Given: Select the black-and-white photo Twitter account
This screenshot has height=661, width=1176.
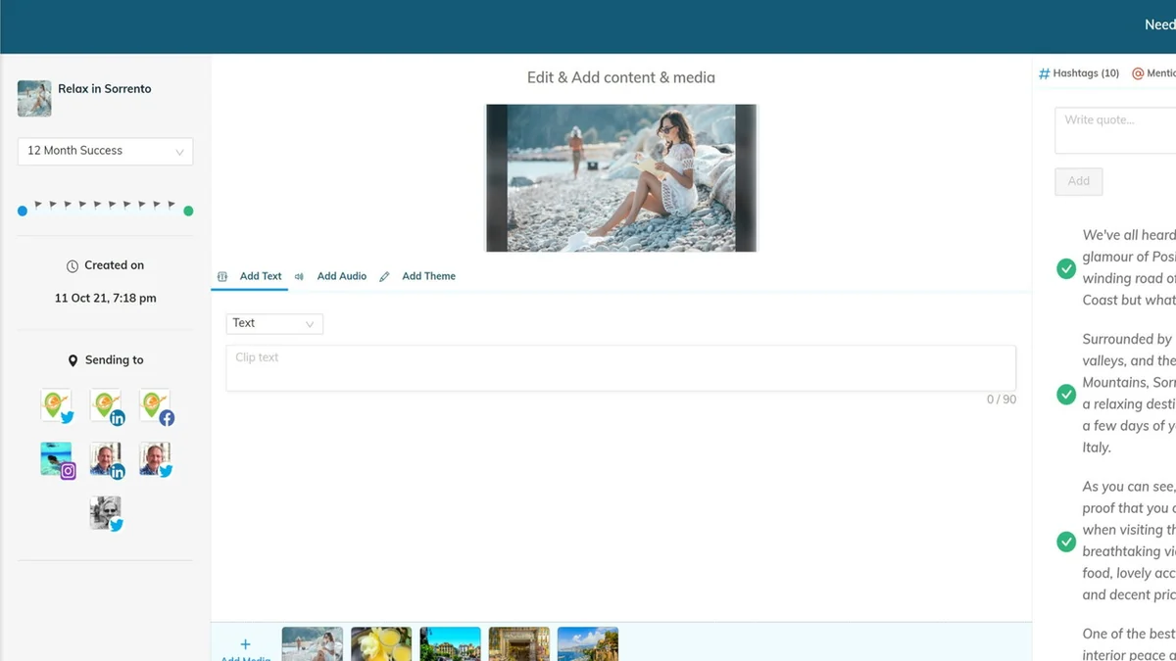Looking at the screenshot, I should click(106, 513).
